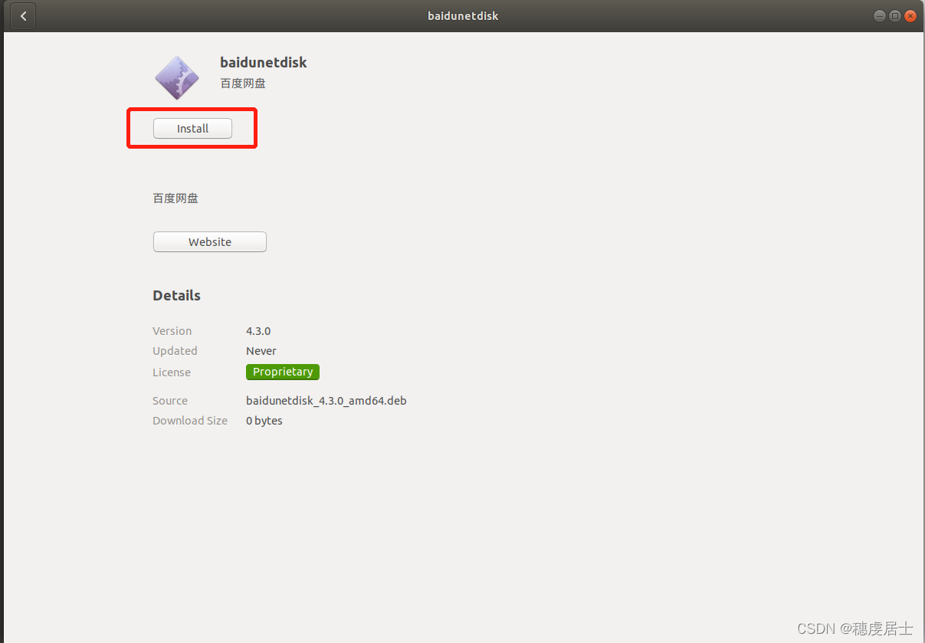
Task: Click the back arrow in the header bar
Action: point(23,16)
